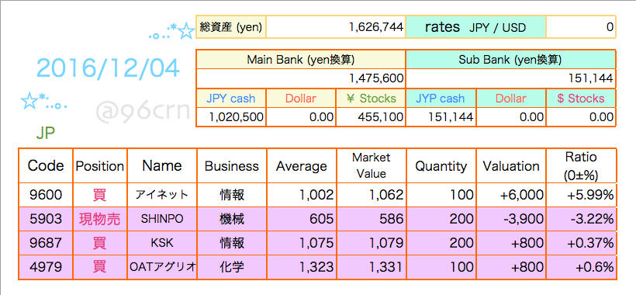Click the rates JPY / USD label cell
The width and height of the screenshot is (636, 295).
pyautogui.click(x=475, y=27)
